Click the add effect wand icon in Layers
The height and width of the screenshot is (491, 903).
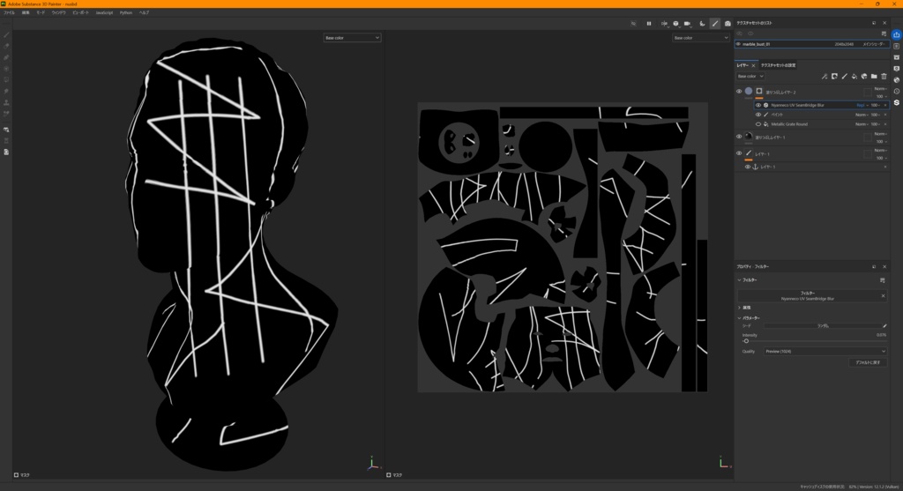[x=825, y=76]
